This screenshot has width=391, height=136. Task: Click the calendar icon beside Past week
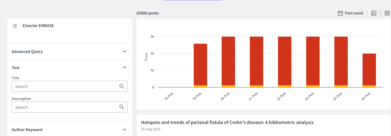coord(340,13)
